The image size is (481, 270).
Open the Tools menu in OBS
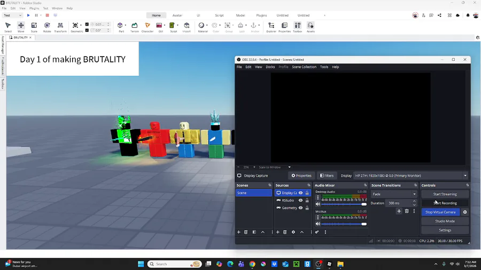click(x=324, y=67)
